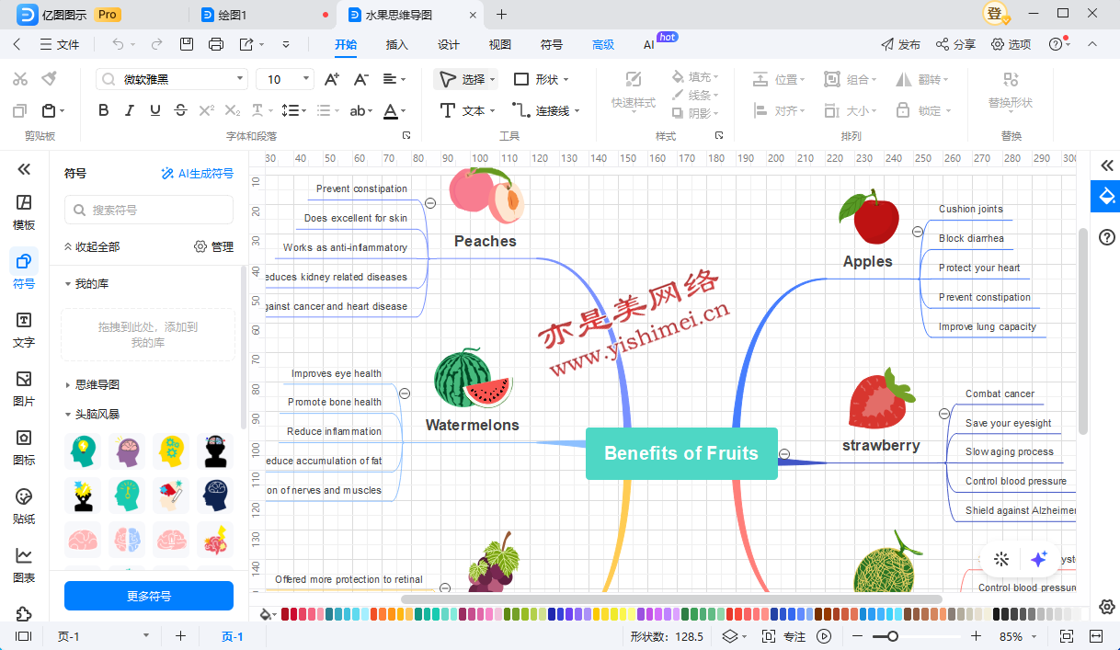Start presentation with the play icon
The image size is (1120, 650).
click(x=824, y=636)
